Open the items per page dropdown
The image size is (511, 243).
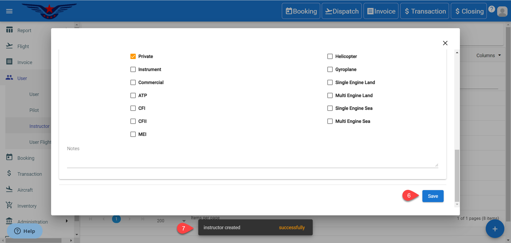tap(184, 221)
